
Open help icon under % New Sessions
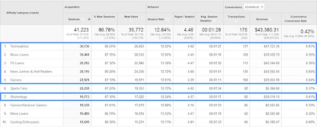pos(104,21)
